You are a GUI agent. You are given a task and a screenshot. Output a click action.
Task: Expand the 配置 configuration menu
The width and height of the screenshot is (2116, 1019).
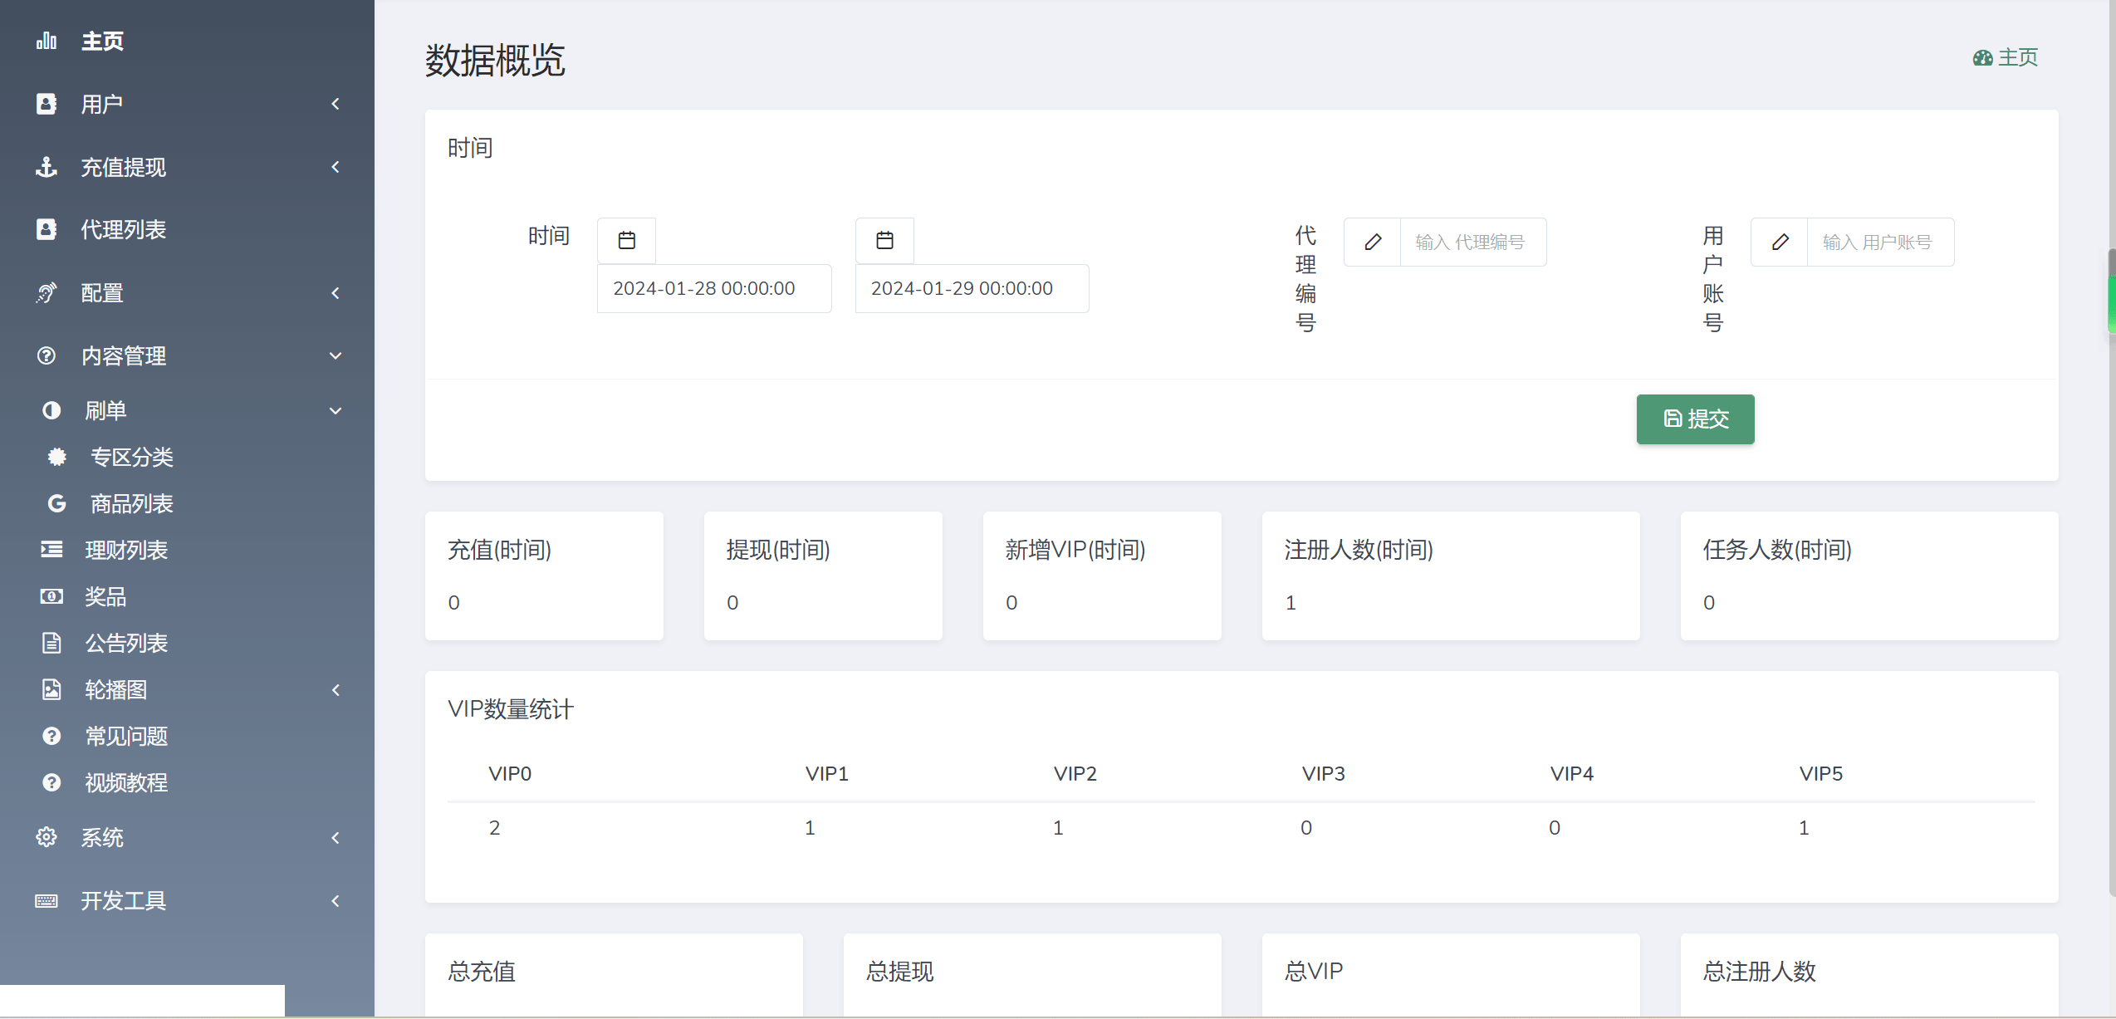188,293
